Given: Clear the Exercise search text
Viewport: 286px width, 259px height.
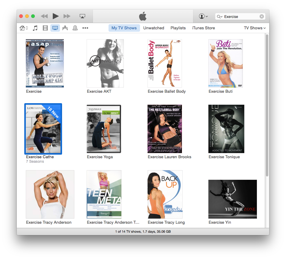Looking at the screenshot, I should pyautogui.click(x=261, y=16).
